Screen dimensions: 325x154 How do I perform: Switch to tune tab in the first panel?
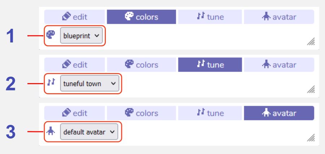tap(210, 17)
